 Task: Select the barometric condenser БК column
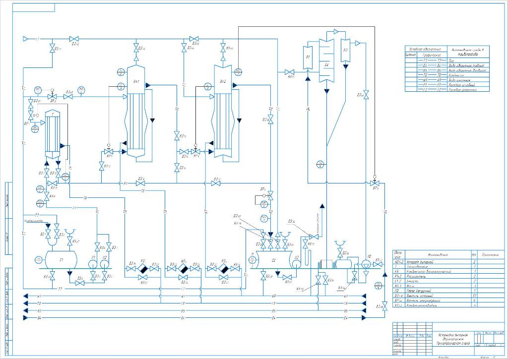click(x=326, y=60)
